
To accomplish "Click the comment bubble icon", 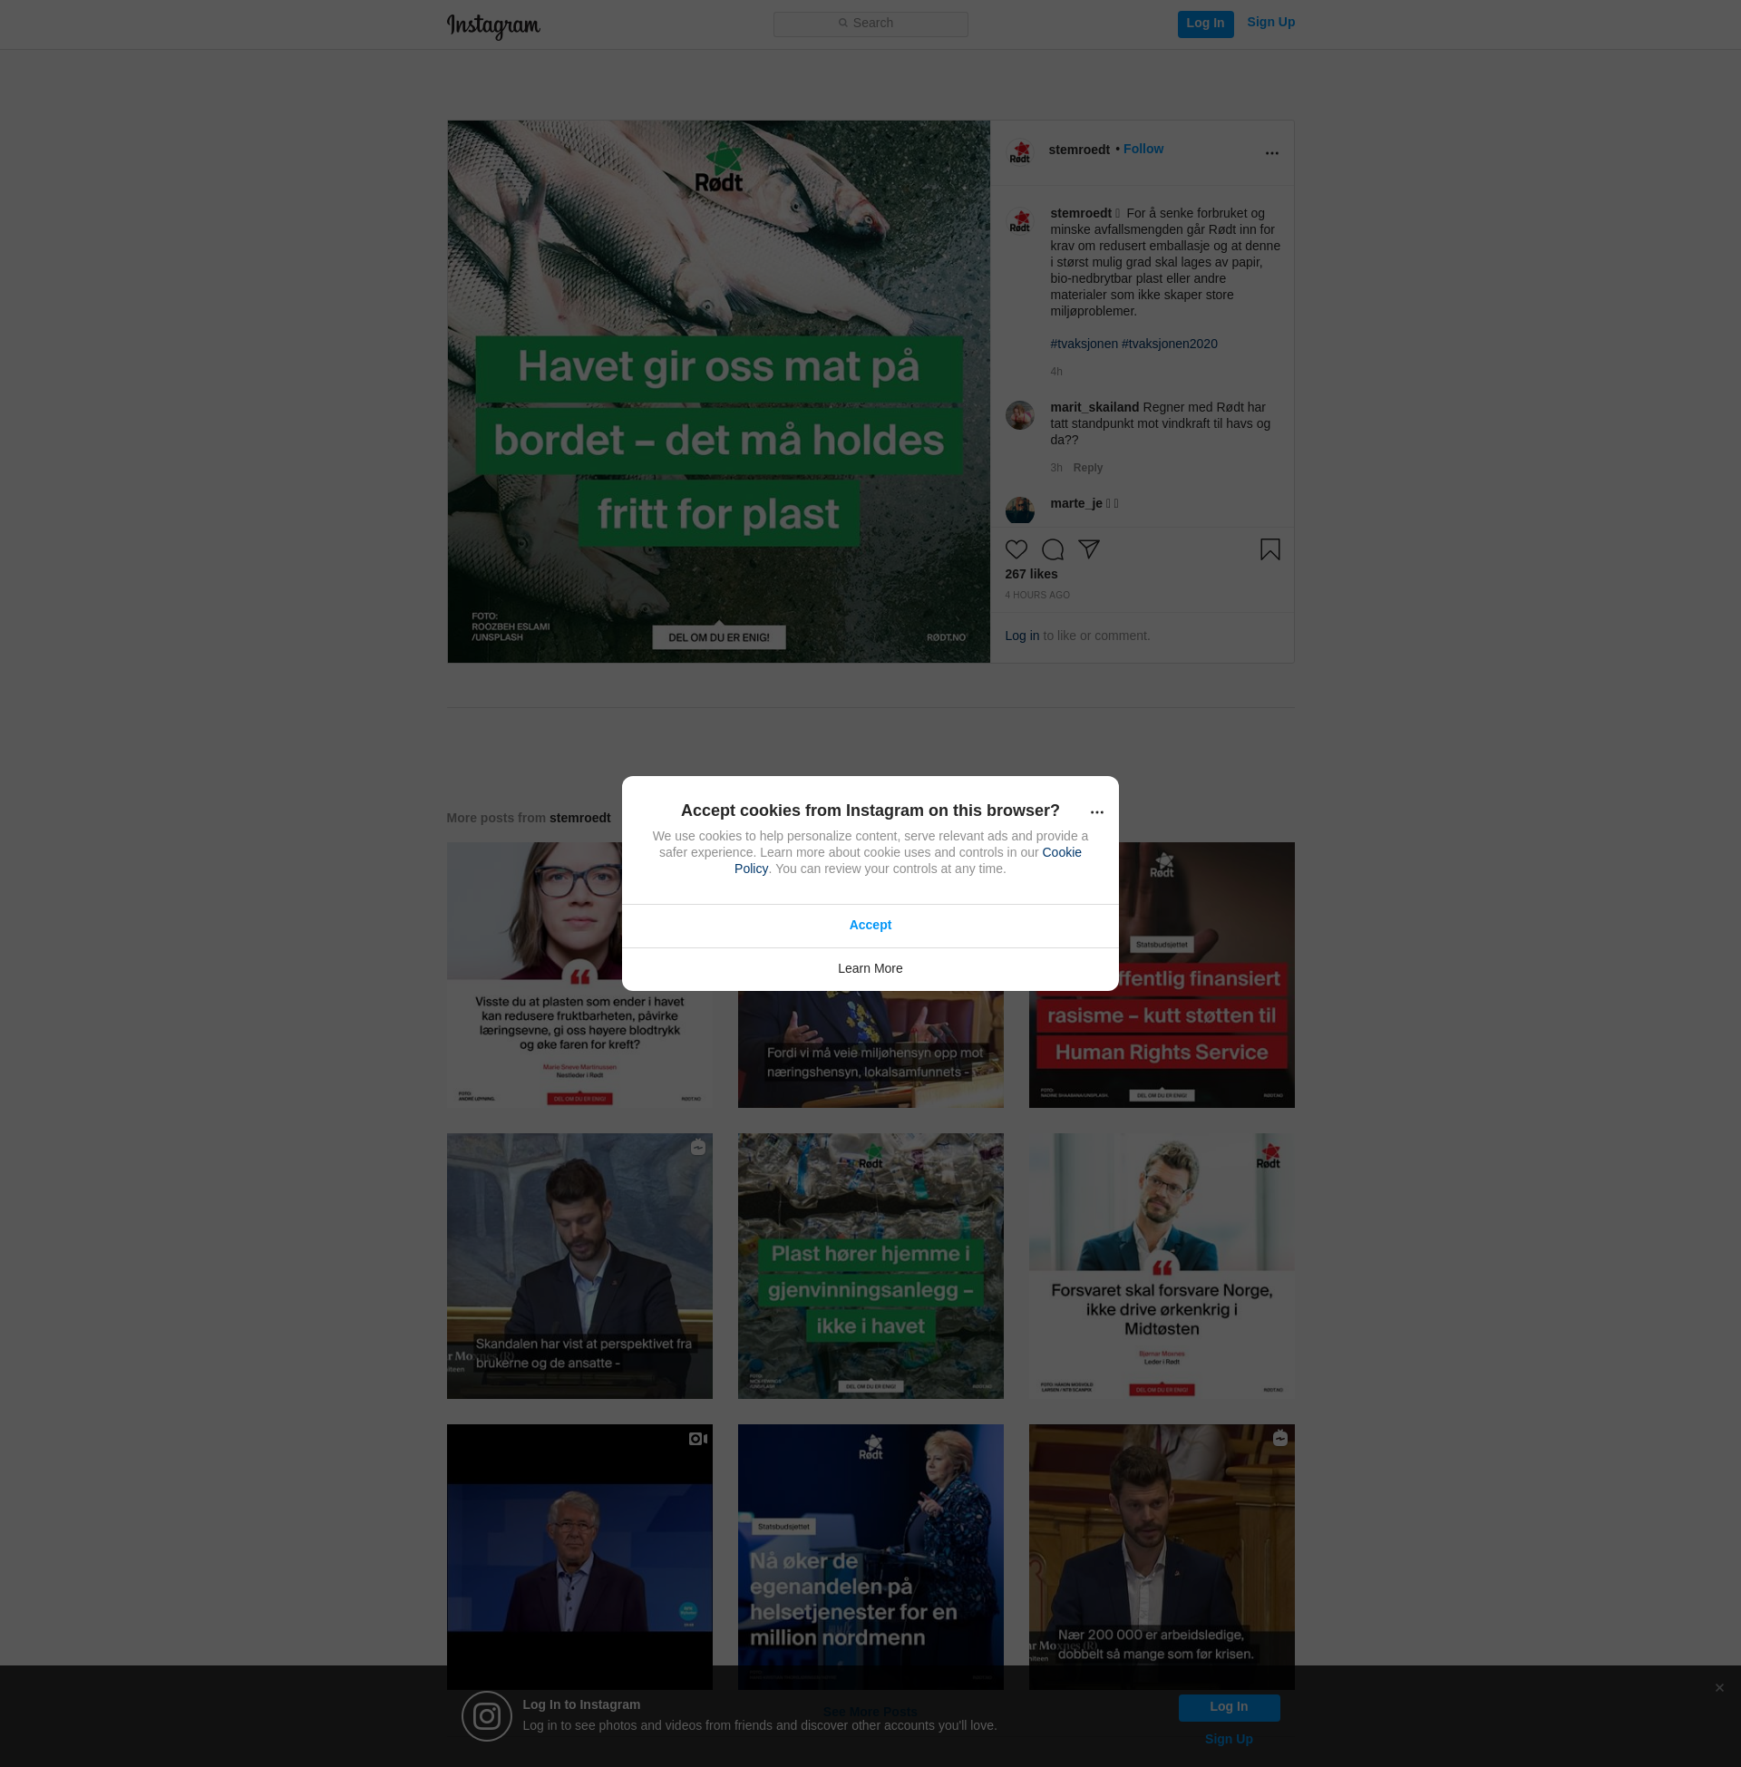I will (1053, 549).
